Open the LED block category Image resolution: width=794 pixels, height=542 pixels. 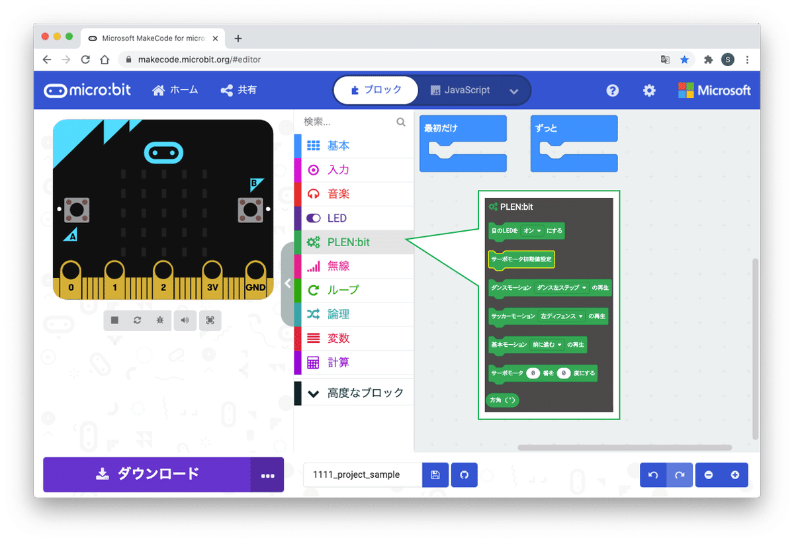pos(354,218)
